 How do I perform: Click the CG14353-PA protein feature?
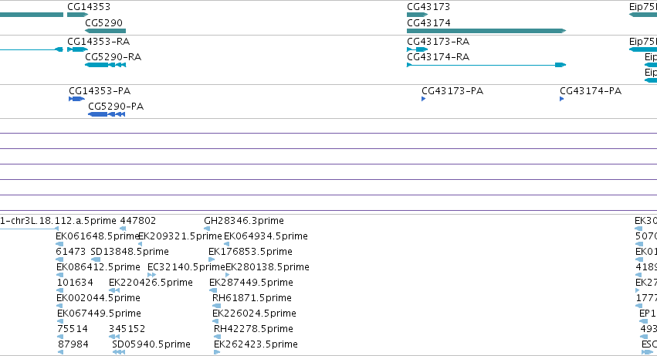[x=76, y=99]
